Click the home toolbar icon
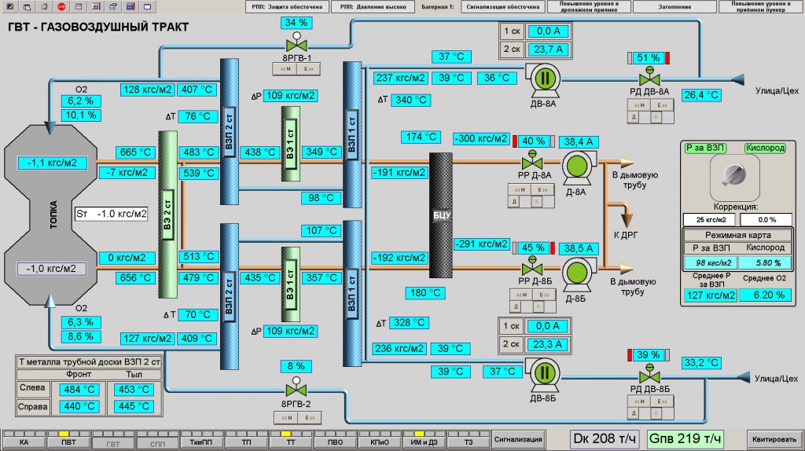The width and height of the screenshot is (805, 451). tap(44, 6)
